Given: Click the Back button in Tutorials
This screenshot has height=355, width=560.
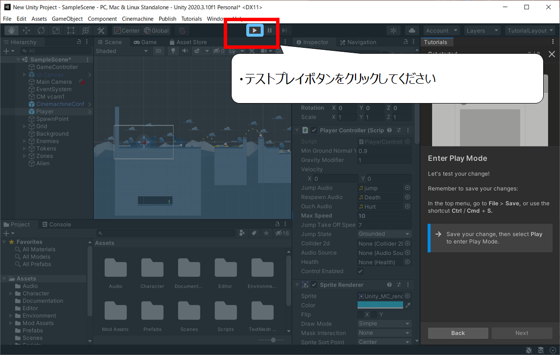Looking at the screenshot, I should coord(458,333).
